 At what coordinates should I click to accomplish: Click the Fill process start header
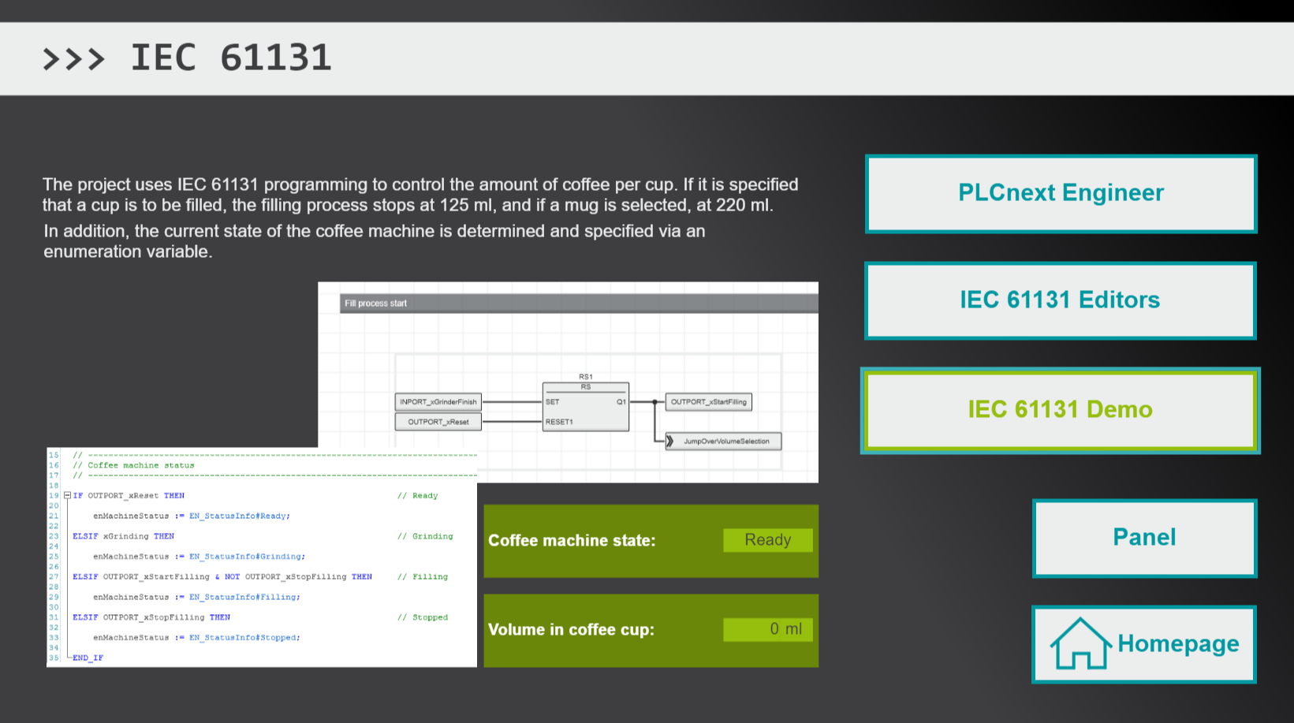point(579,304)
